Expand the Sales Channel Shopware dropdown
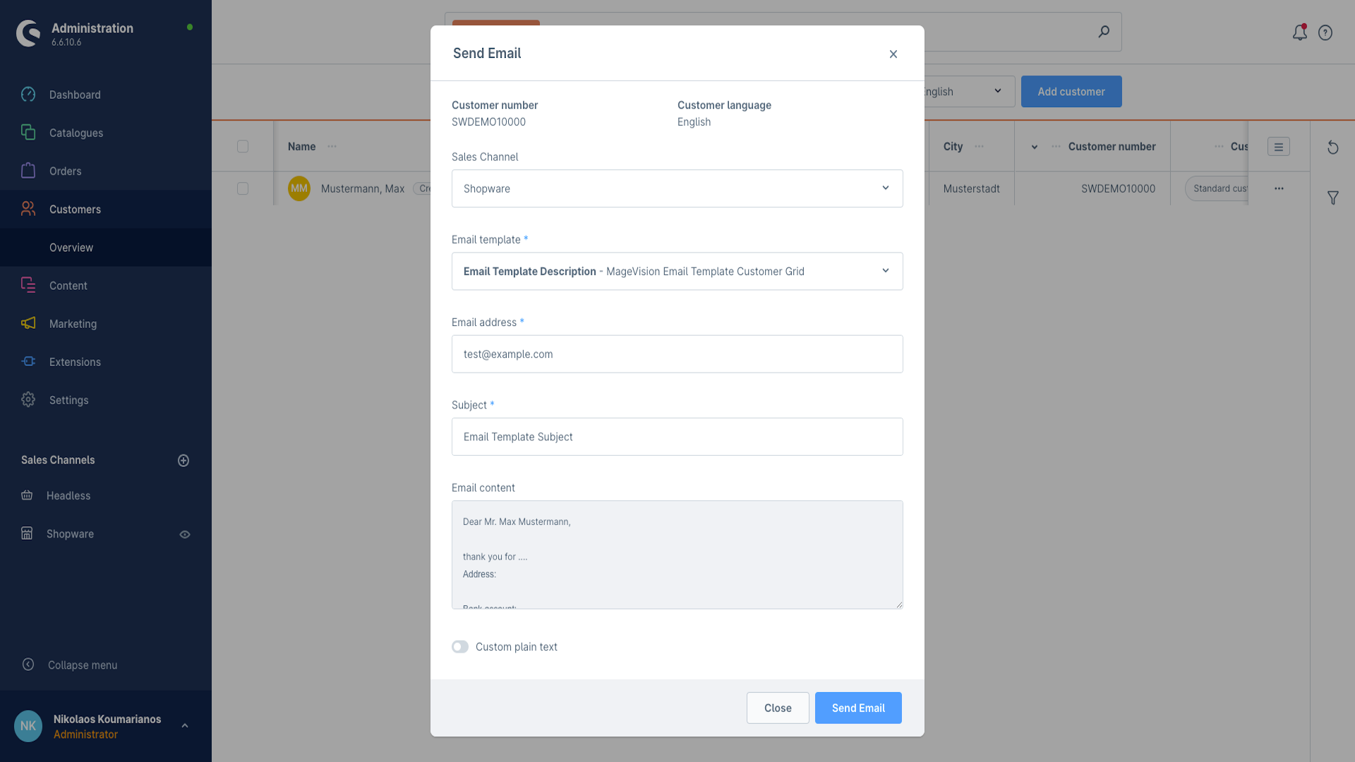The image size is (1355, 762). [x=677, y=188]
